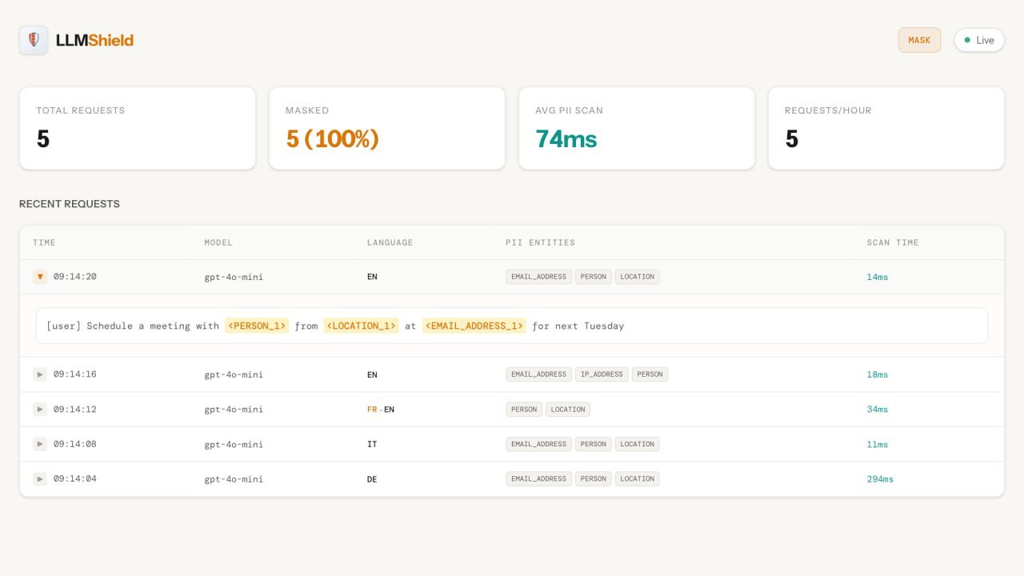Image resolution: width=1024 pixels, height=576 pixels.
Task: Click the Masked 5 (100%) value
Action: [332, 139]
